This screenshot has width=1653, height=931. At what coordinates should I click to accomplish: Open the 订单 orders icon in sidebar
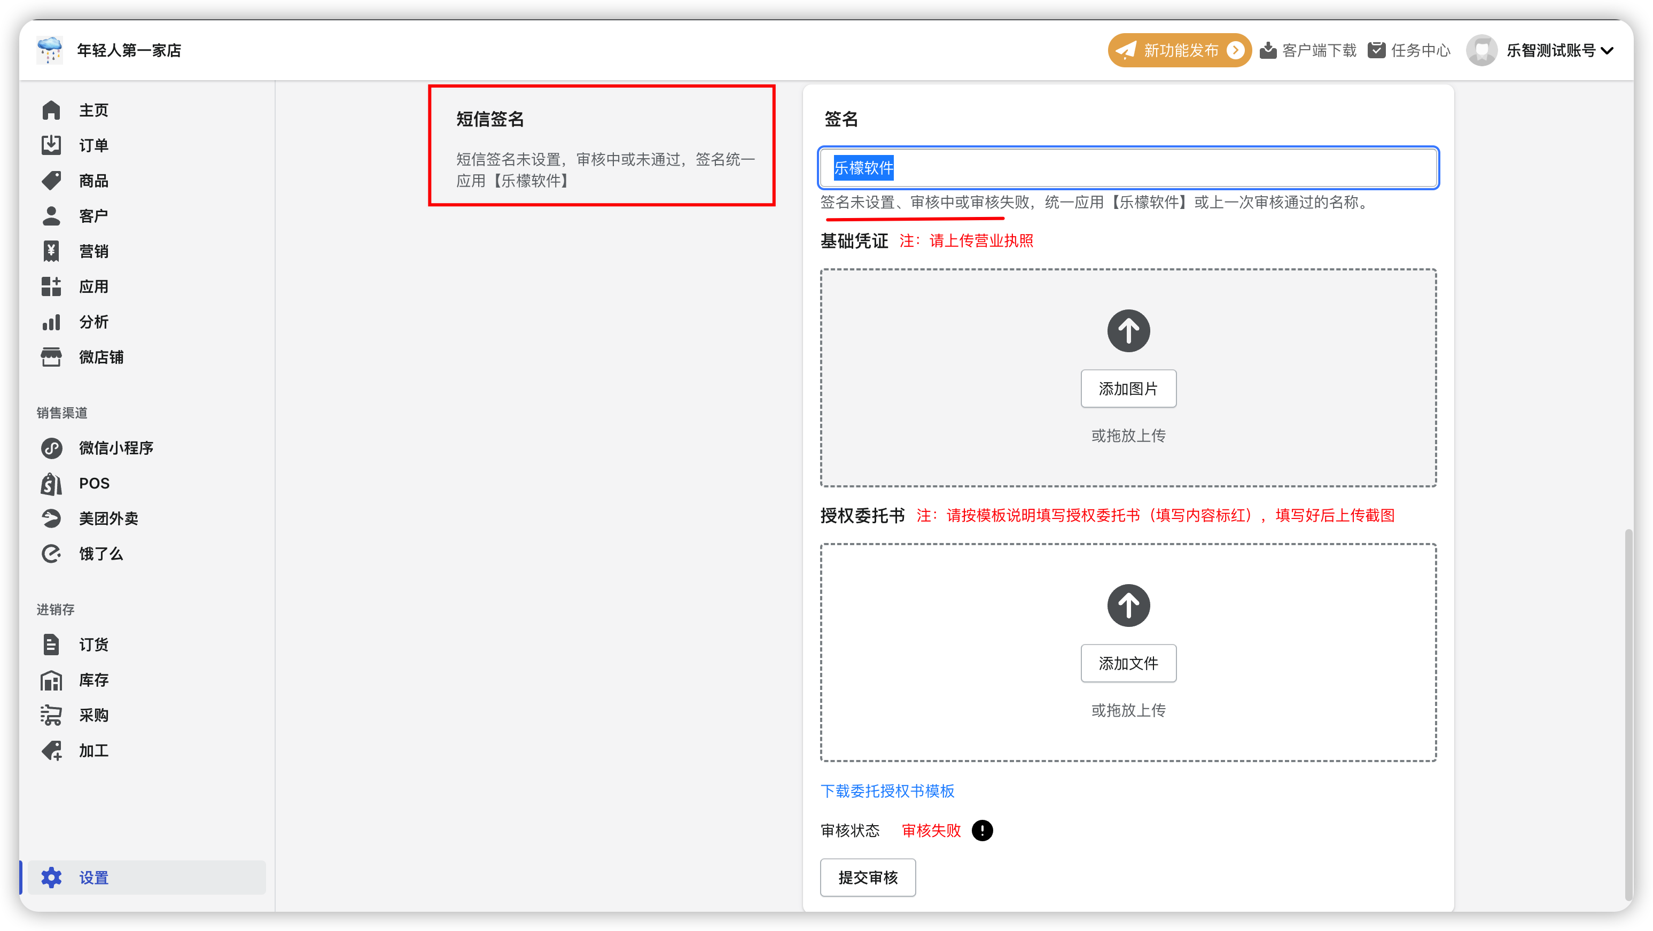coord(51,145)
